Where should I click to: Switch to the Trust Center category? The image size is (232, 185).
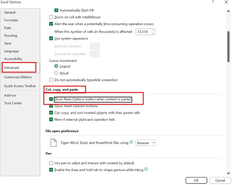click(x=14, y=103)
